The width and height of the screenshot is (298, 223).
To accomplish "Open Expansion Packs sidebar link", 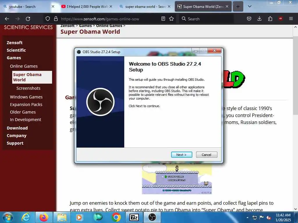I will click(26, 105).
